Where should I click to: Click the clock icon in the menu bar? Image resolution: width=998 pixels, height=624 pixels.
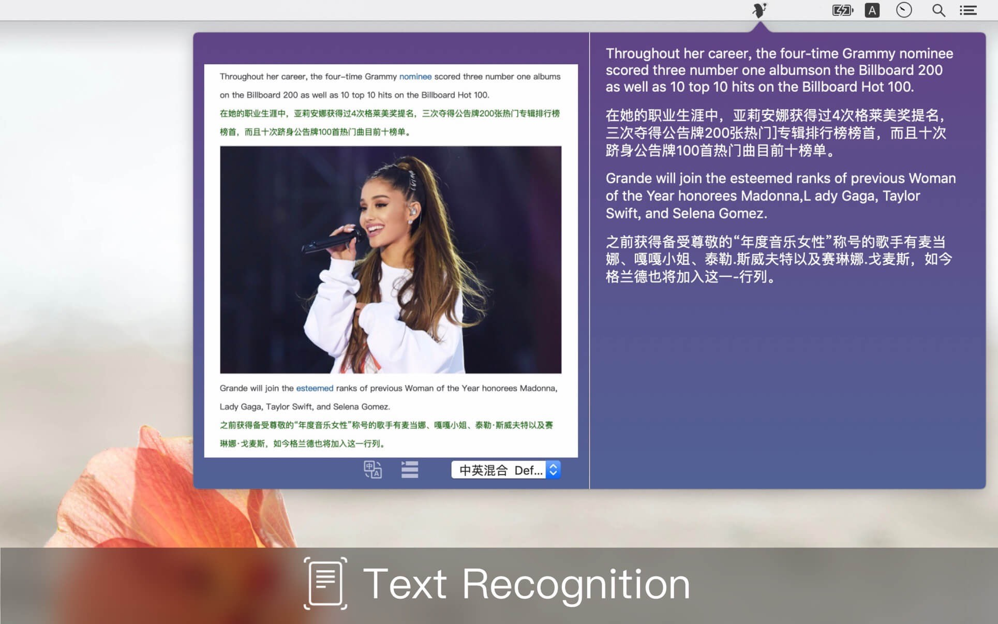(904, 10)
